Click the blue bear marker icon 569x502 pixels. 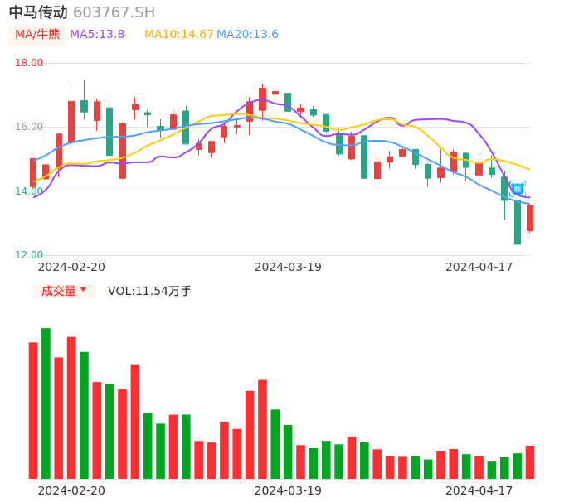[518, 188]
